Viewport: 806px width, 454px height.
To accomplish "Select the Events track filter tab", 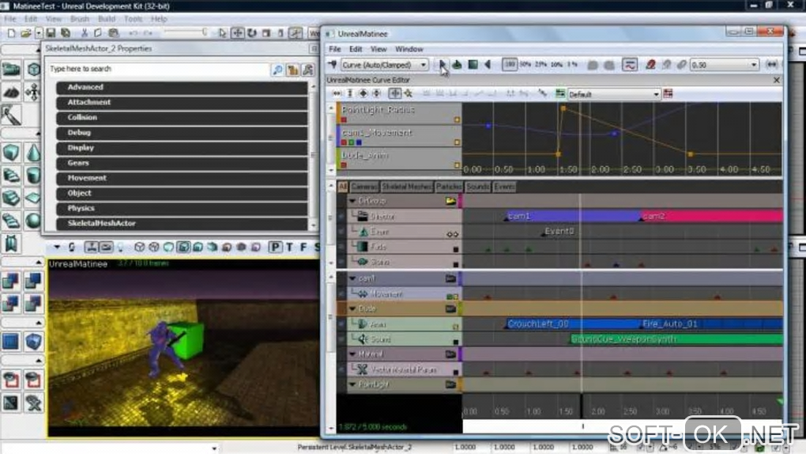I will [x=504, y=187].
